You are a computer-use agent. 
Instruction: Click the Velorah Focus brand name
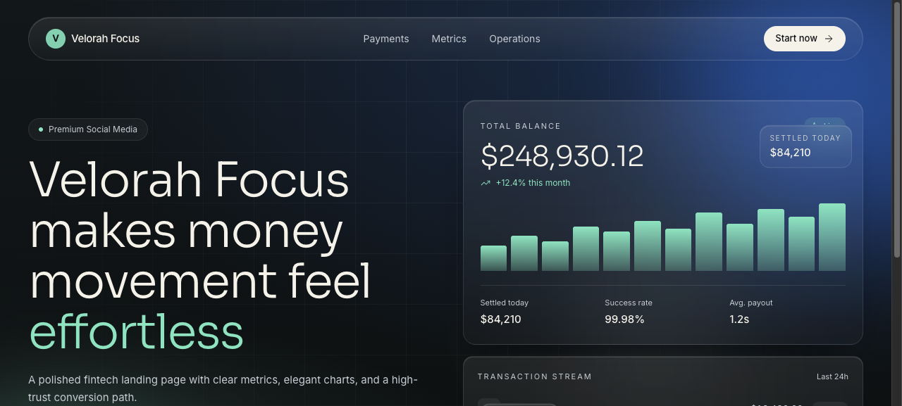(106, 39)
